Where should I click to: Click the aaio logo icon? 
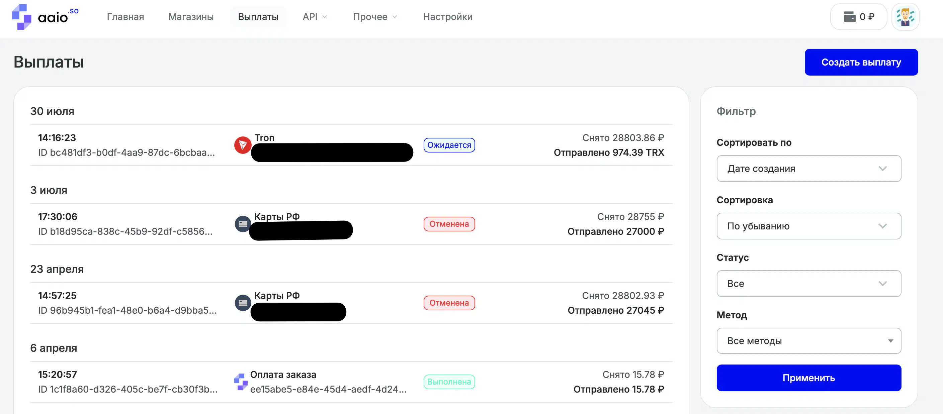point(22,17)
